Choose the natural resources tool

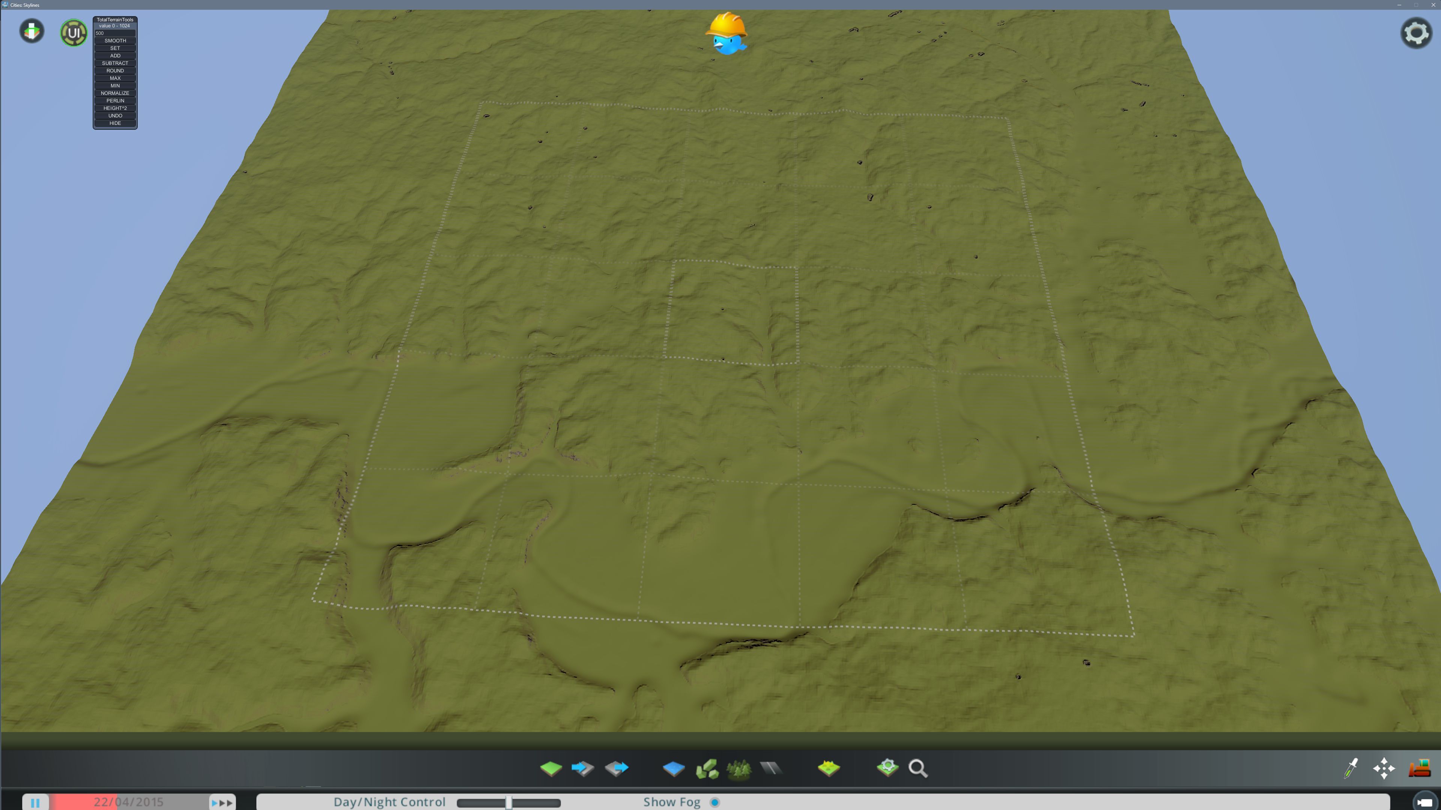click(x=707, y=768)
